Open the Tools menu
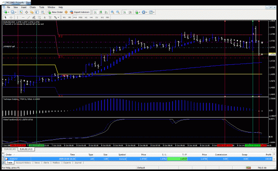Screen dimensions: 278x171 tap(42, 7)
